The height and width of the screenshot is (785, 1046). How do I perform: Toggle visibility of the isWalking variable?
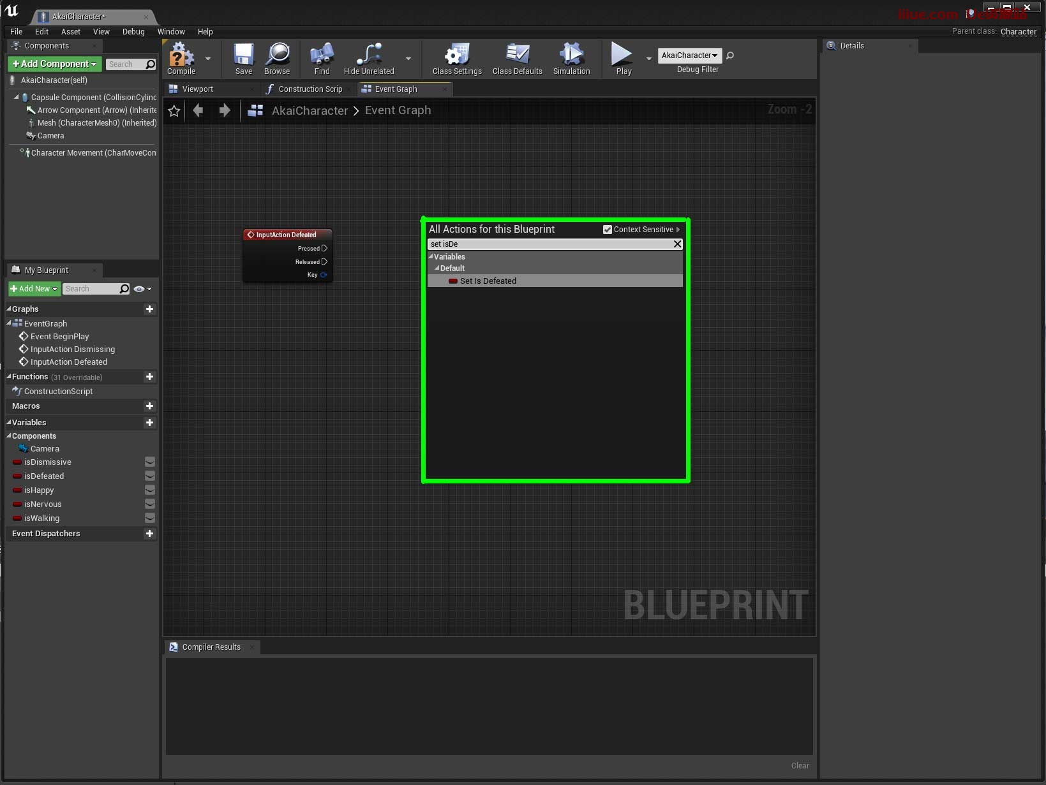point(150,518)
